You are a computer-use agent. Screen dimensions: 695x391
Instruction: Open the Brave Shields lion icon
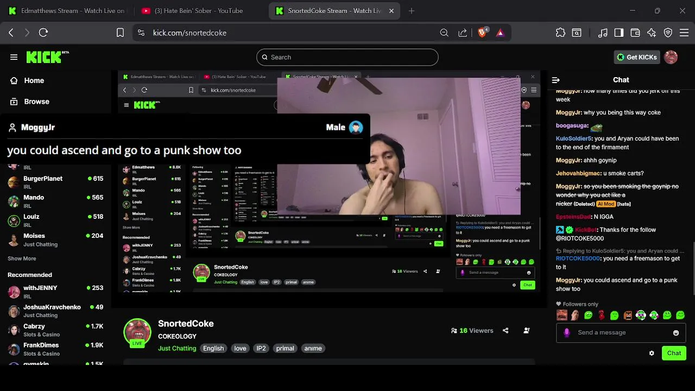(x=482, y=33)
